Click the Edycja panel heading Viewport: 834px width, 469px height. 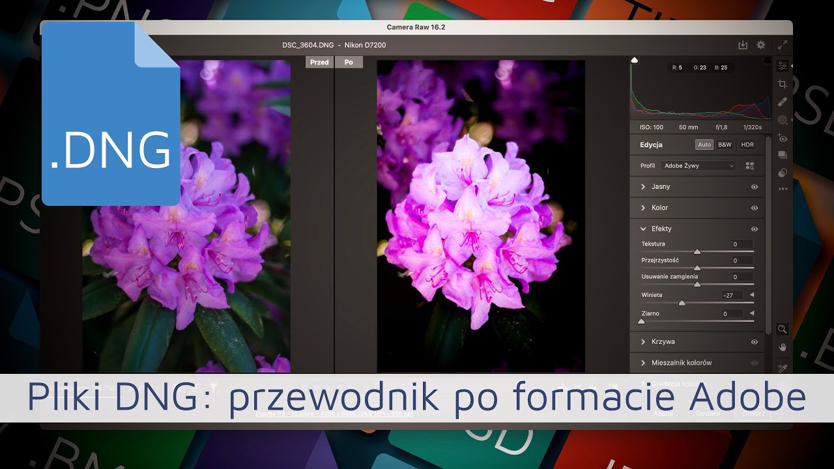point(651,145)
